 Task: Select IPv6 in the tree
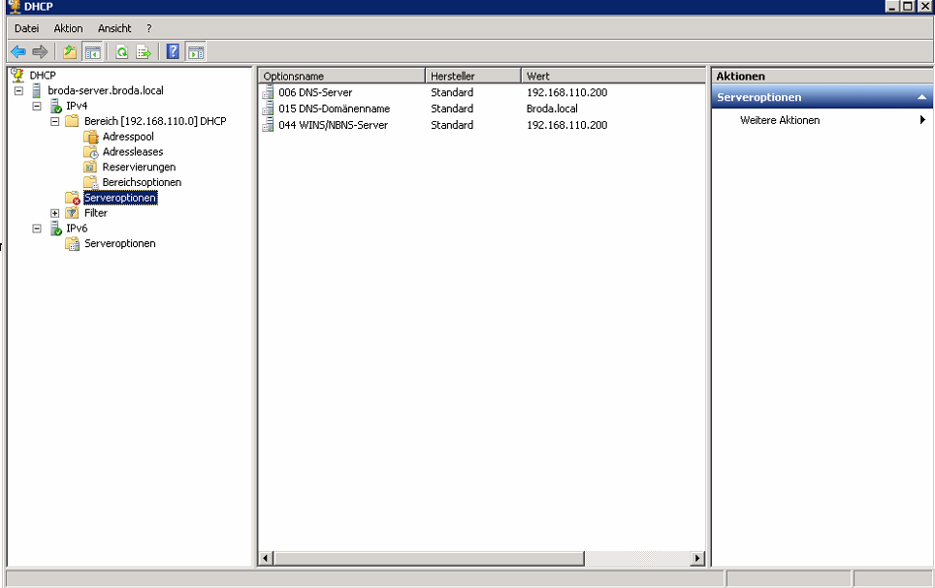77,229
